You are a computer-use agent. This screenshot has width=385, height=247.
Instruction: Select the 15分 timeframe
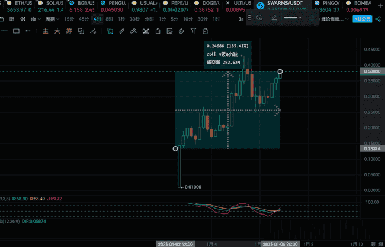click(68, 19)
